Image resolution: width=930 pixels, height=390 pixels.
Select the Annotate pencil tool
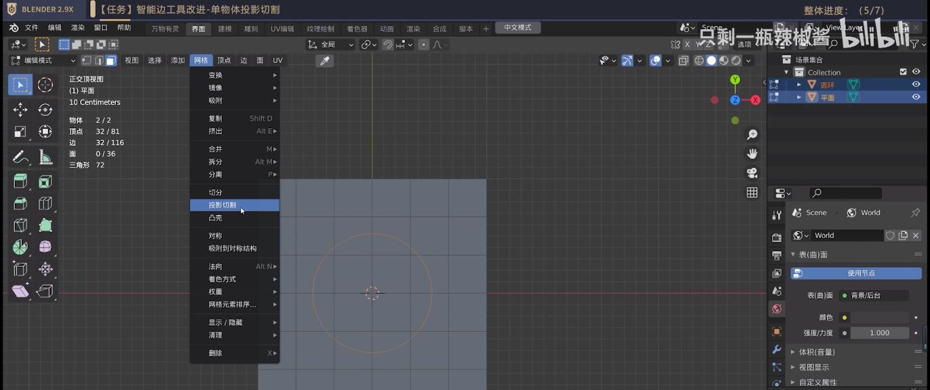pos(20,157)
